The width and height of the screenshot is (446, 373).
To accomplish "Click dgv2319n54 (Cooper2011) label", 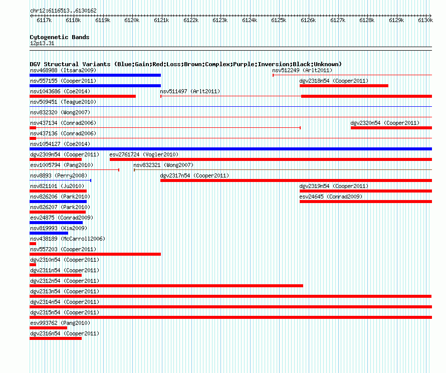I will (334, 186).
